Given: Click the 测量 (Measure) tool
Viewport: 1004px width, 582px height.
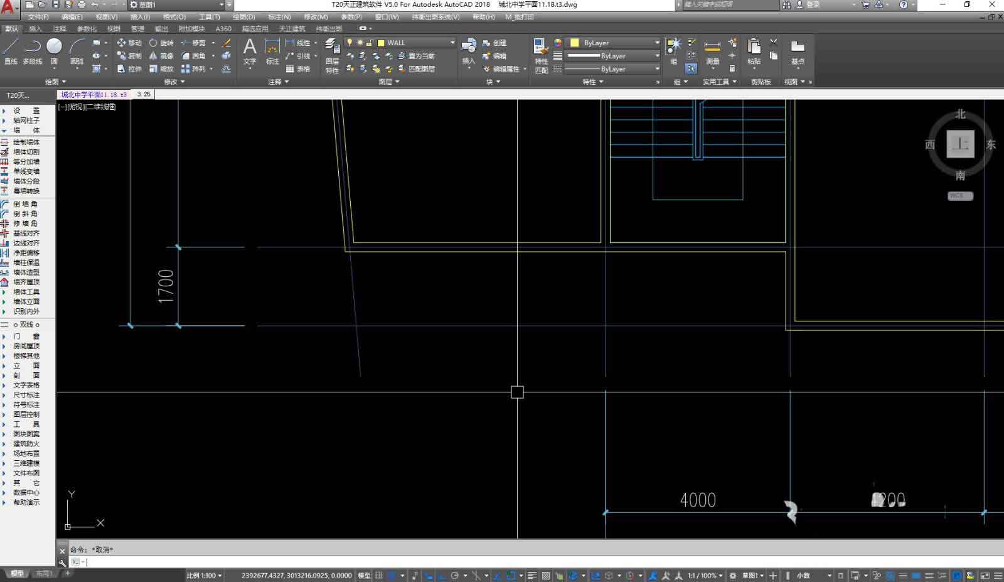Looking at the screenshot, I should (712, 52).
